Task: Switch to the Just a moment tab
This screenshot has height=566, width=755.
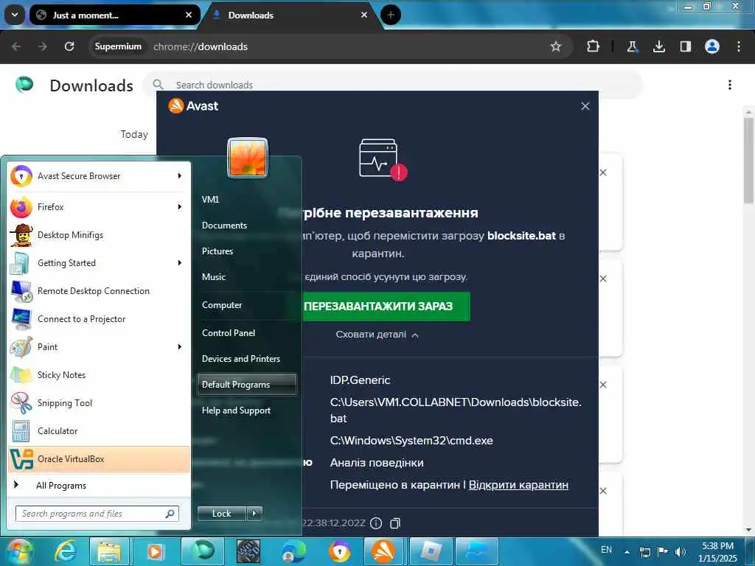Action: [114, 15]
